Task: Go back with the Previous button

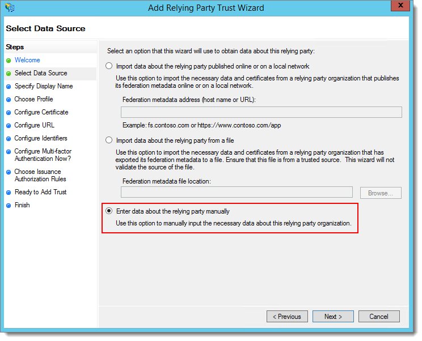Action: (x=287, y=317)
